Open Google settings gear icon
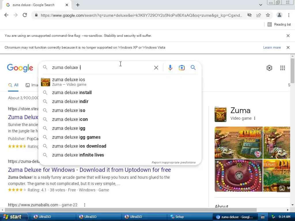The image size is (295, 221). [269, 68]
